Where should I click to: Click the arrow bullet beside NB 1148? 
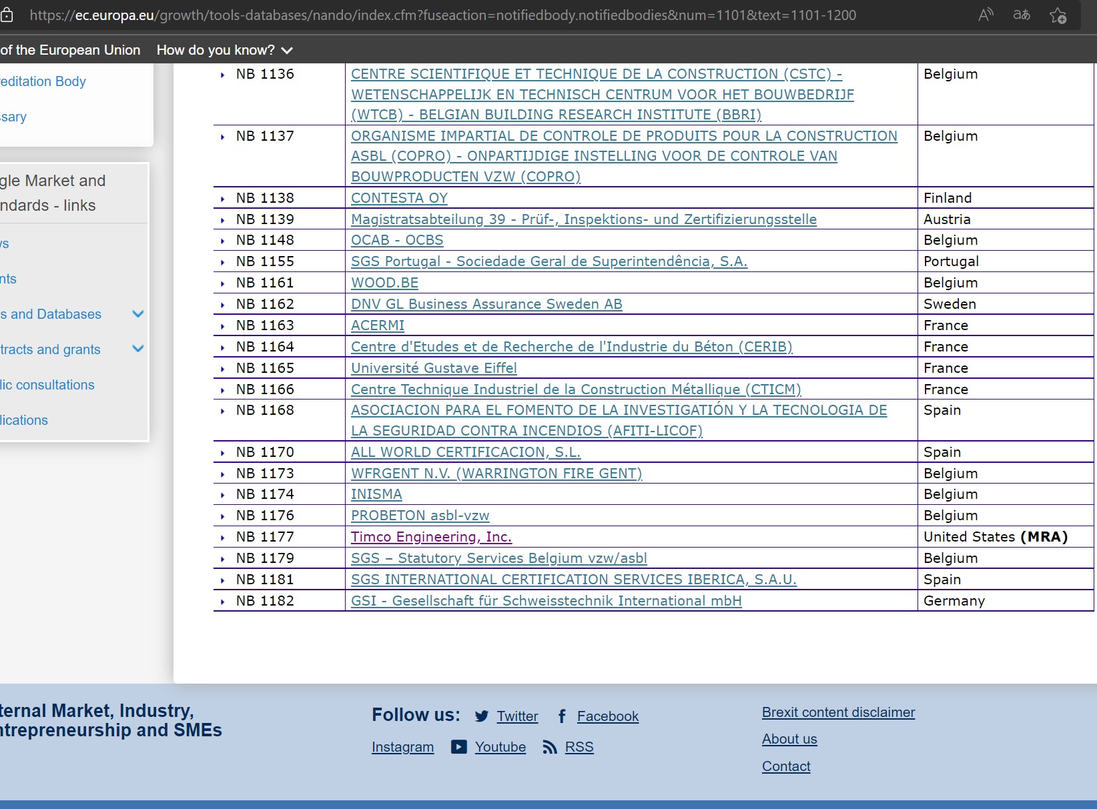tap(223, 241)
